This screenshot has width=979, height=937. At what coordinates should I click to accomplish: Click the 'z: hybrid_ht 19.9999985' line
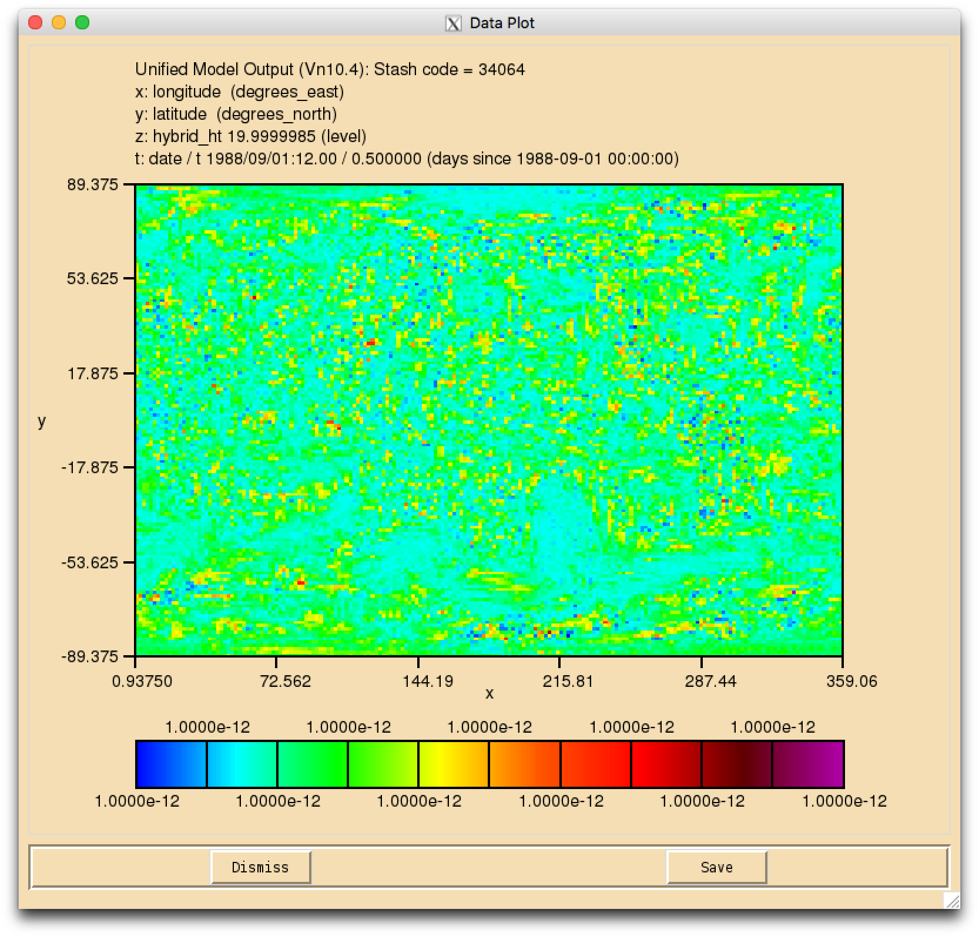tap(251, 136)
